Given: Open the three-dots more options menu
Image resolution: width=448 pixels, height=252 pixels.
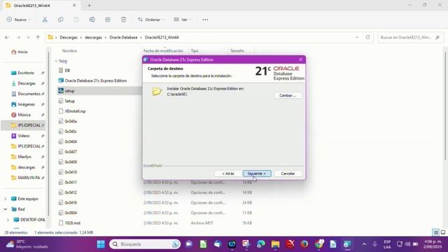Looking at the screenshot, I should pyautogui.click(x=205, y=20).
